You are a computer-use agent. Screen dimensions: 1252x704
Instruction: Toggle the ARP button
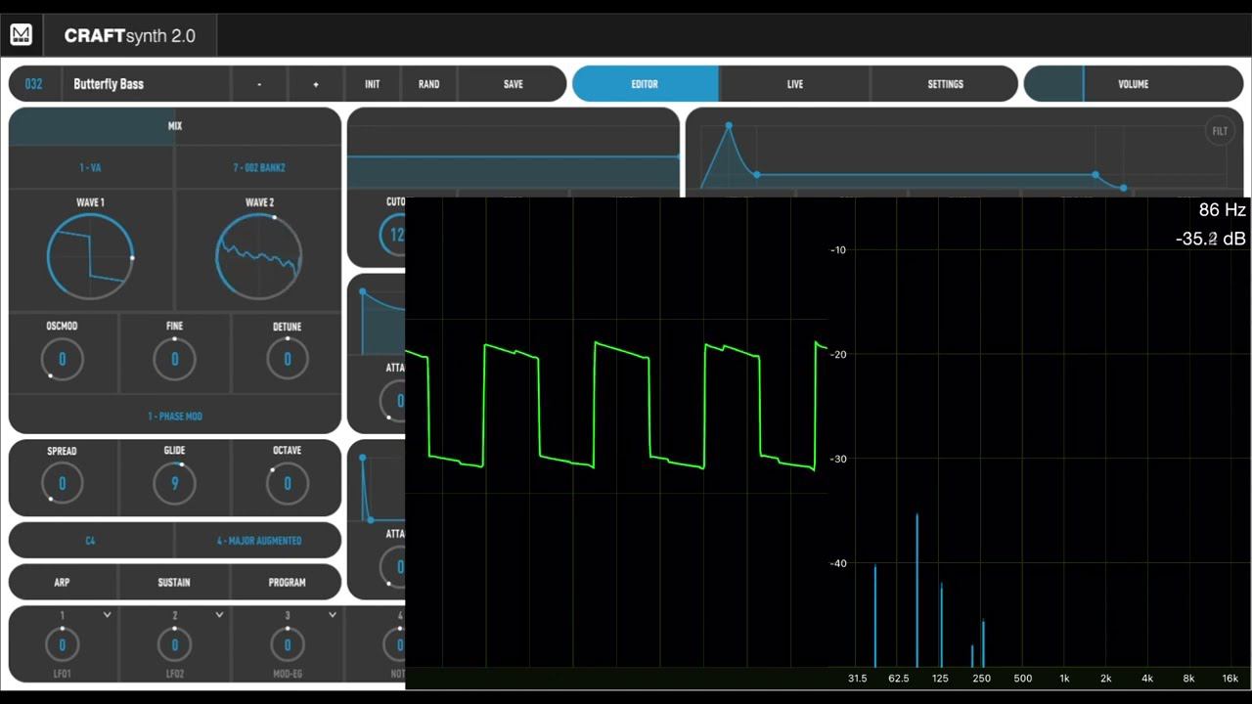[x=62, y=582]
